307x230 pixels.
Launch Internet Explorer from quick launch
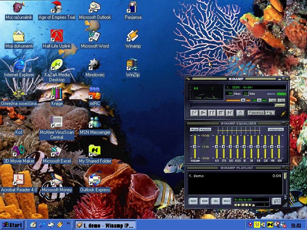pyautogui.click(x=42, y=225)
